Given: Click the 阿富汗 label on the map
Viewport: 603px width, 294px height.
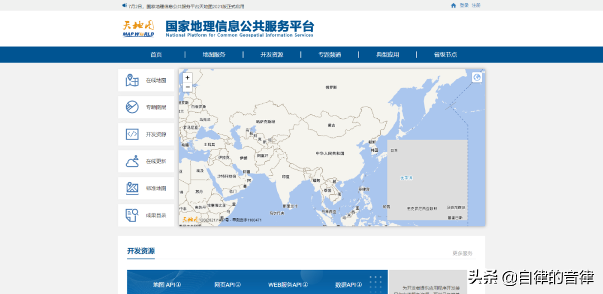Looking at the screenshot, I should coord(262,156).
